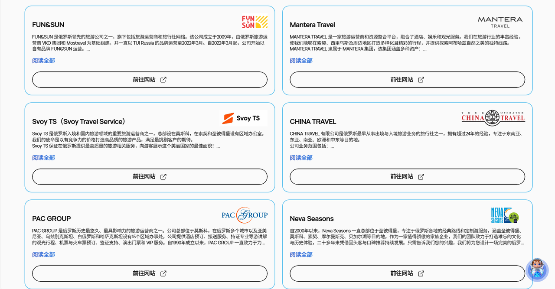Screen dimensions: 555x289
Task: Click external link icon in PAC GROUP button
Action: pos(163,274)
